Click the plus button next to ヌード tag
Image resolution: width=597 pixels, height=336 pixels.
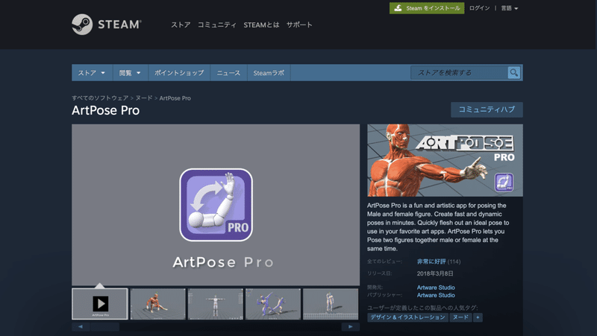[x=478, y=317]
